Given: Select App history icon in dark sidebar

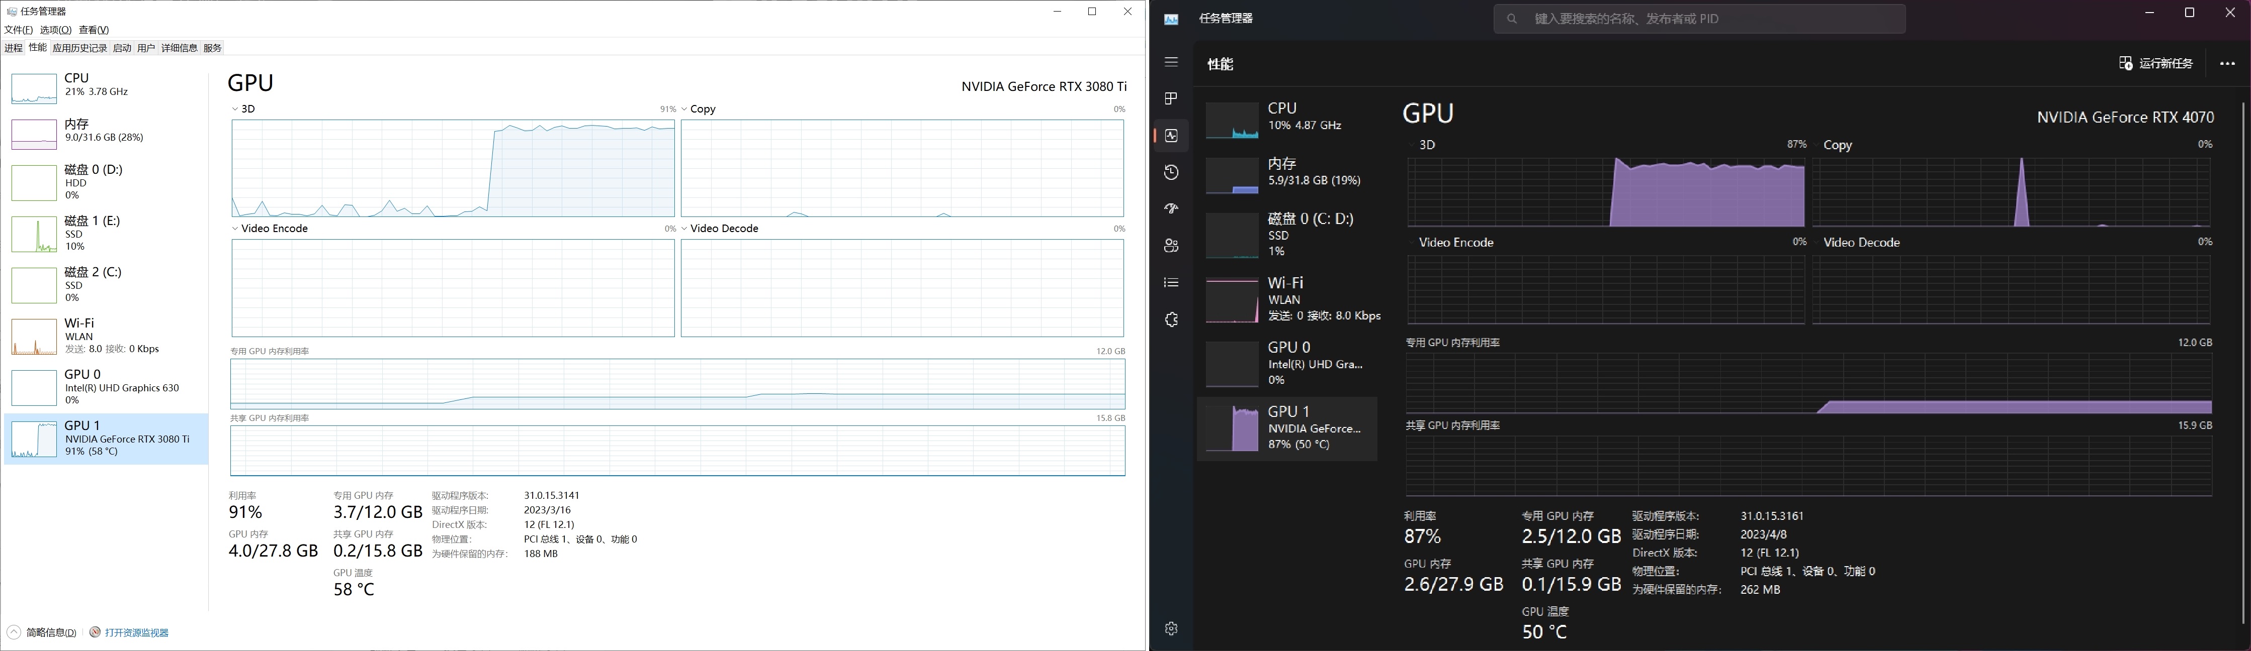Looking at the screenshot, I should click(x=1171, y=173).
